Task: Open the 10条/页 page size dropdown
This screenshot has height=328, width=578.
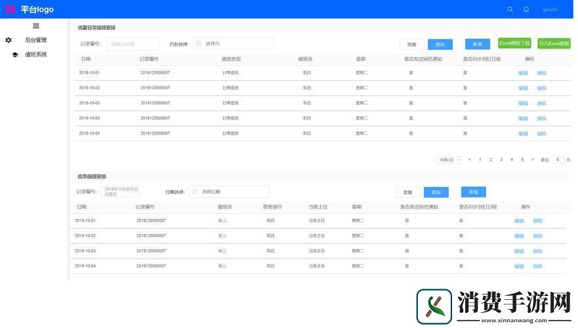Action: 448,159
